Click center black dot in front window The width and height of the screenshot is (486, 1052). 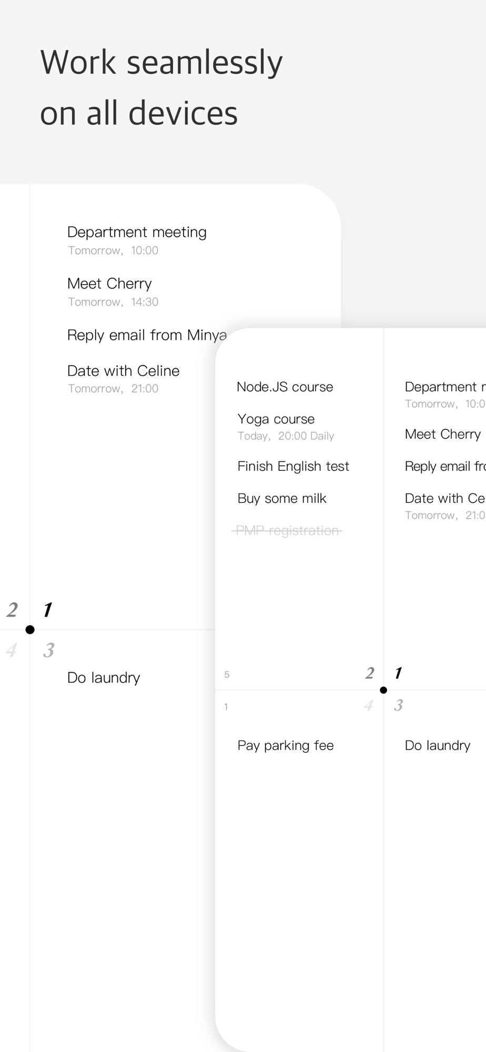[x=383, y=690]
